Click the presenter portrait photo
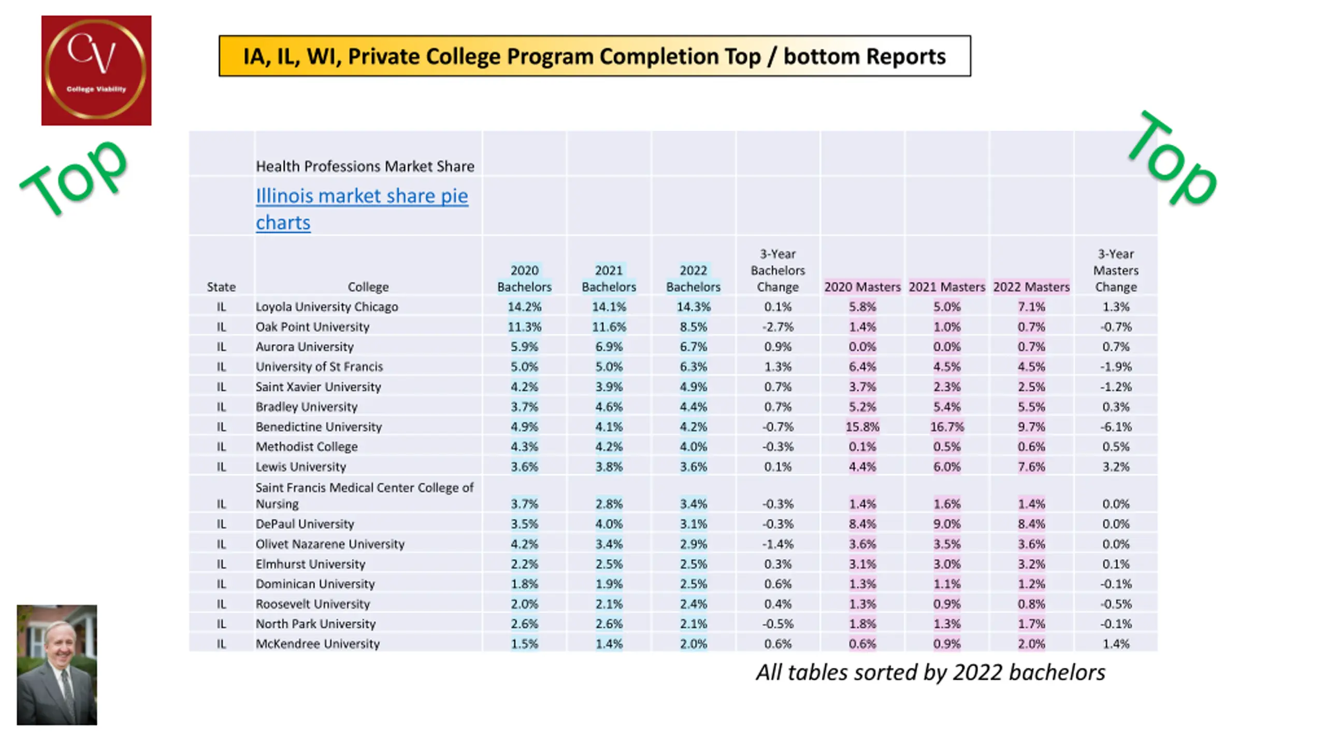 click(x=57, y=665)
